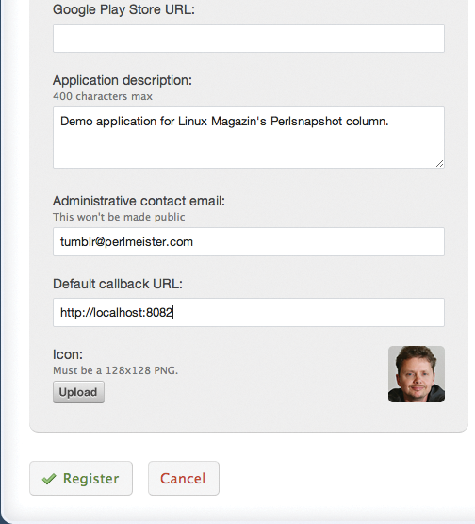Place cursor on Magazin's in the description
Image resolution: width=475 pixels, height=524 pixels.
click(x=238, y=122)
